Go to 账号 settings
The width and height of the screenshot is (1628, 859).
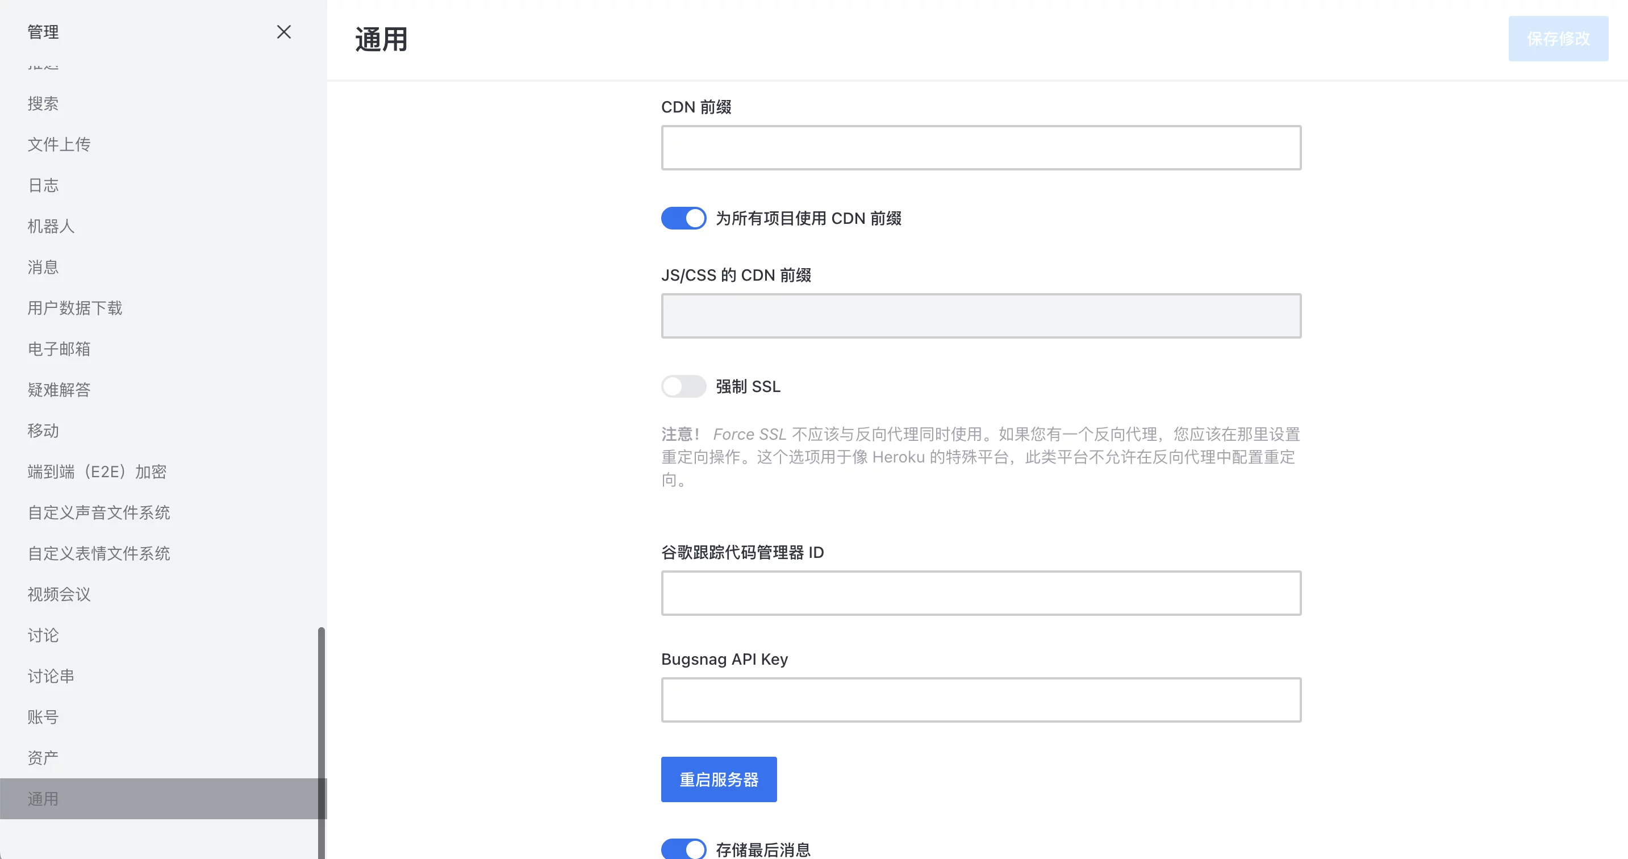tap(43, 717)
